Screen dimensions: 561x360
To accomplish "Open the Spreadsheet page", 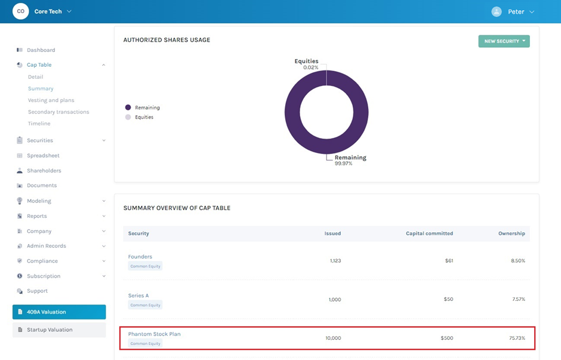I will 44,156.
